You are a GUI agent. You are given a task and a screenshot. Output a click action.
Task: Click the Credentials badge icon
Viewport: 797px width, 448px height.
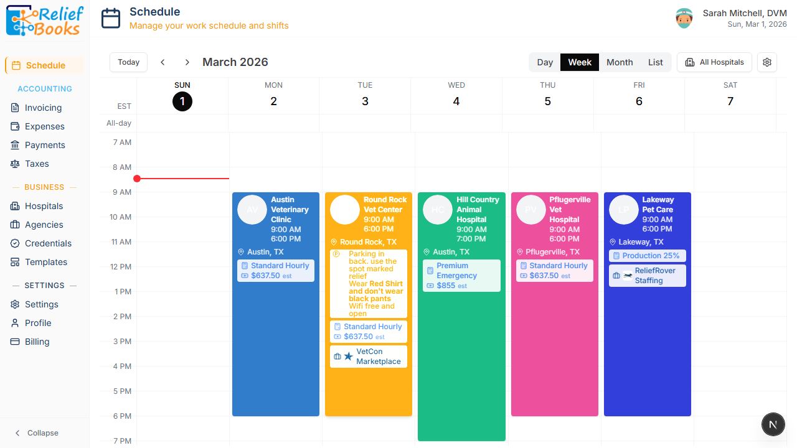point(15,243)
